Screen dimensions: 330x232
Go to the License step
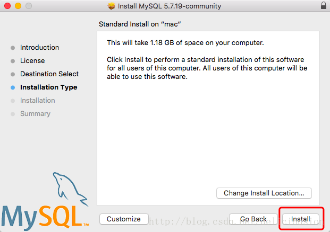pos(32,61)
